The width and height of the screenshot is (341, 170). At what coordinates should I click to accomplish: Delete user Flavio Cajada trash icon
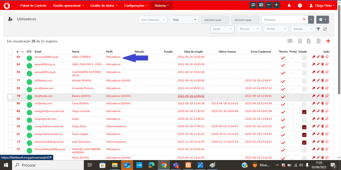coord(322,134)
